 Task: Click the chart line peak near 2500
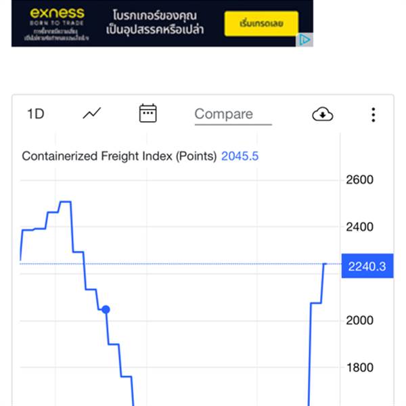[66, 202]
